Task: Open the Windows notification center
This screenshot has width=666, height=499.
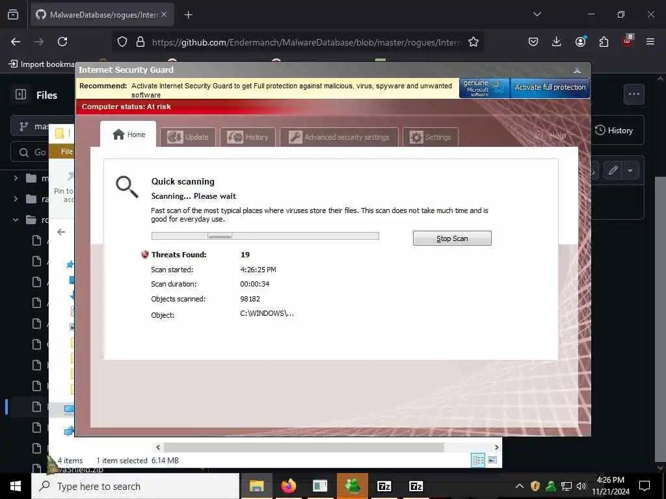Action: click(x=645, y=486)
